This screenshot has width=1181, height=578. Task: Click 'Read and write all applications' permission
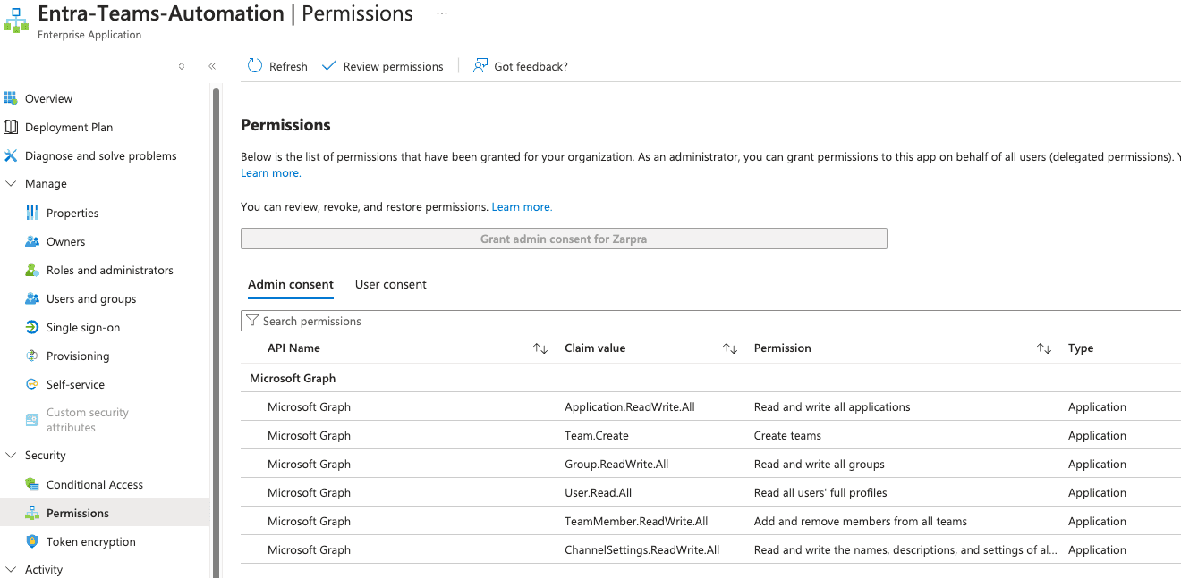click(832, 406)
